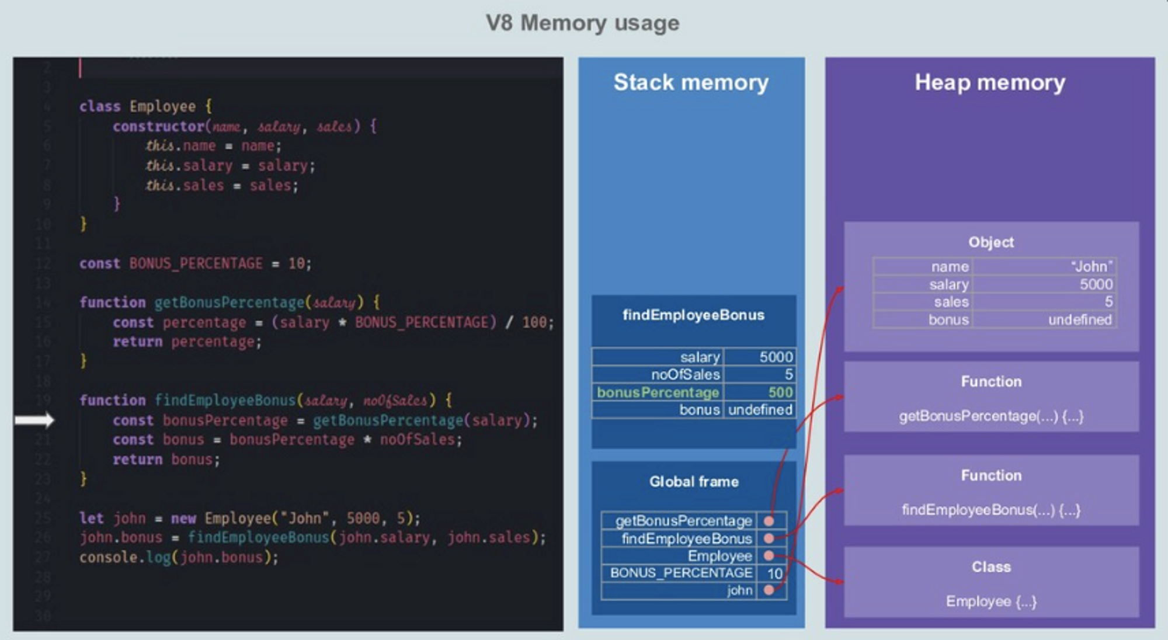1168x640 pixels.
Task: Click the white execution pointer arrow
Action: (x=34, y=420)
